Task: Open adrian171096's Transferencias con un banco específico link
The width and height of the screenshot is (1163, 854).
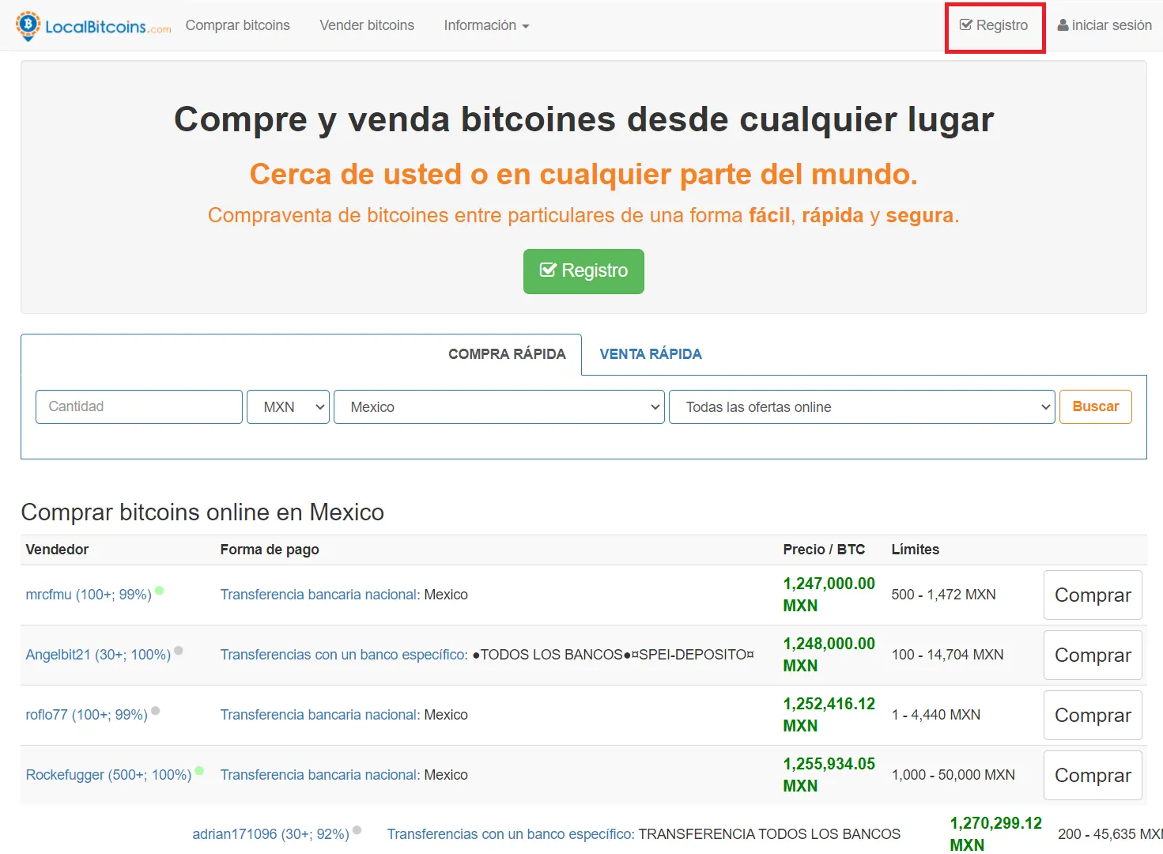Action: pos(511,834)
